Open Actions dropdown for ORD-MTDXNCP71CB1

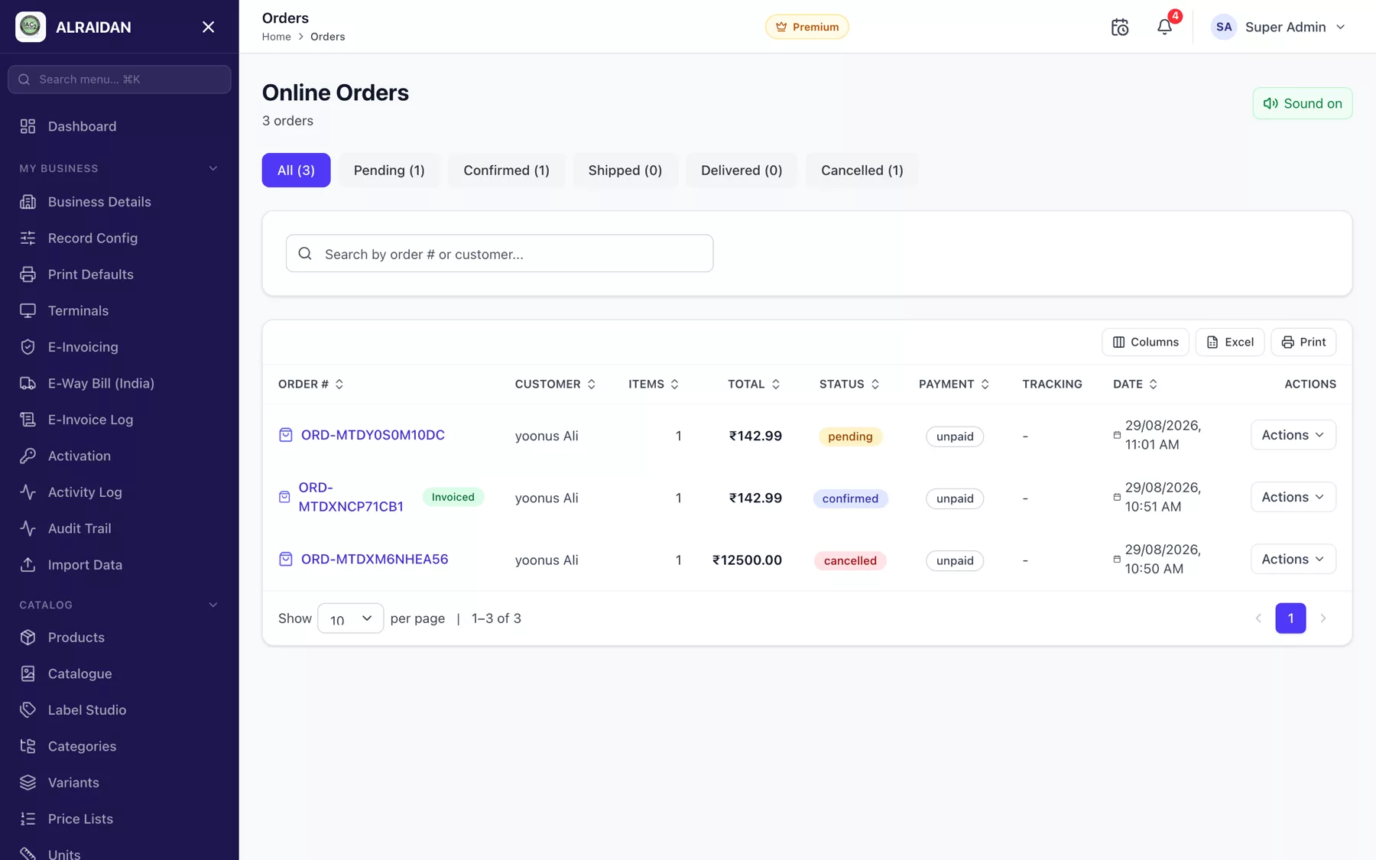tap(1293, 497)
